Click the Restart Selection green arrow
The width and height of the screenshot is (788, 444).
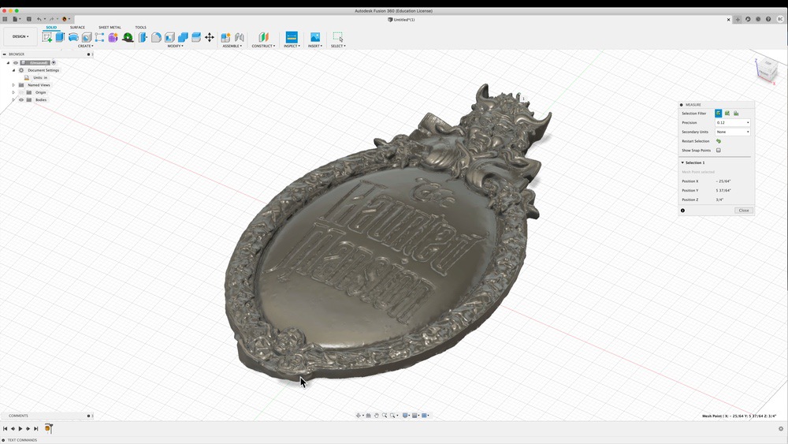tap(718, 141)
